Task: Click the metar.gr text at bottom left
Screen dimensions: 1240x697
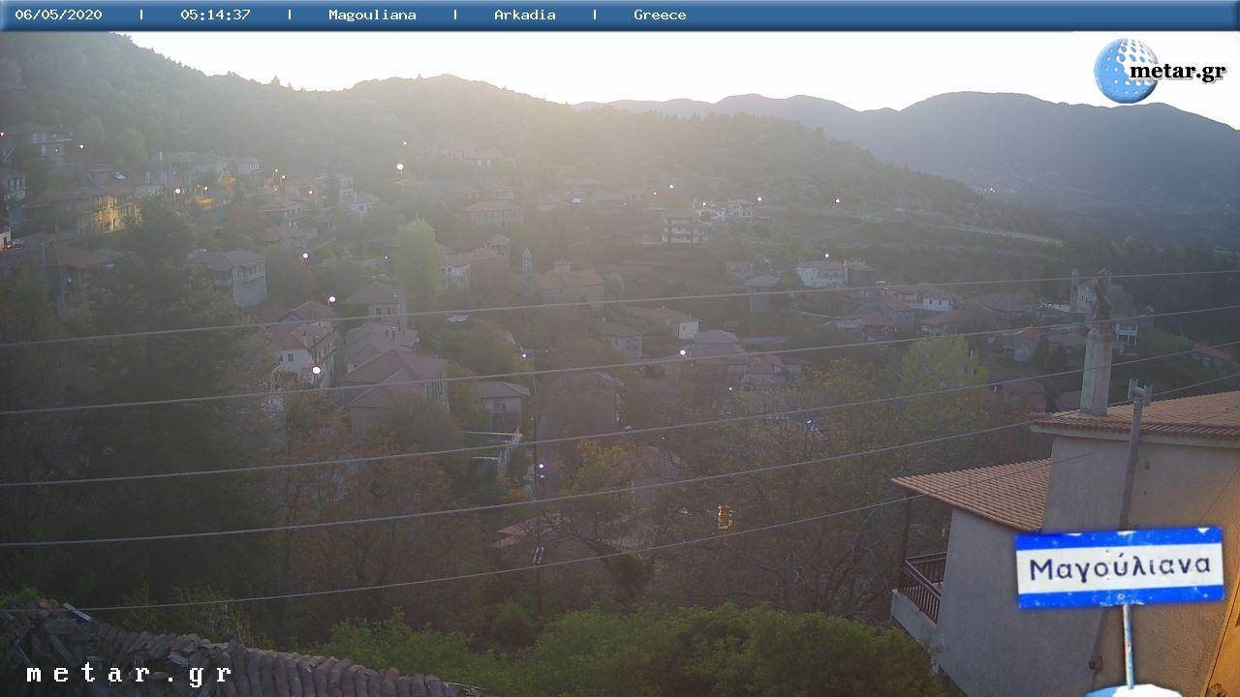Action: pyautogui.click(x=129, y=674)
